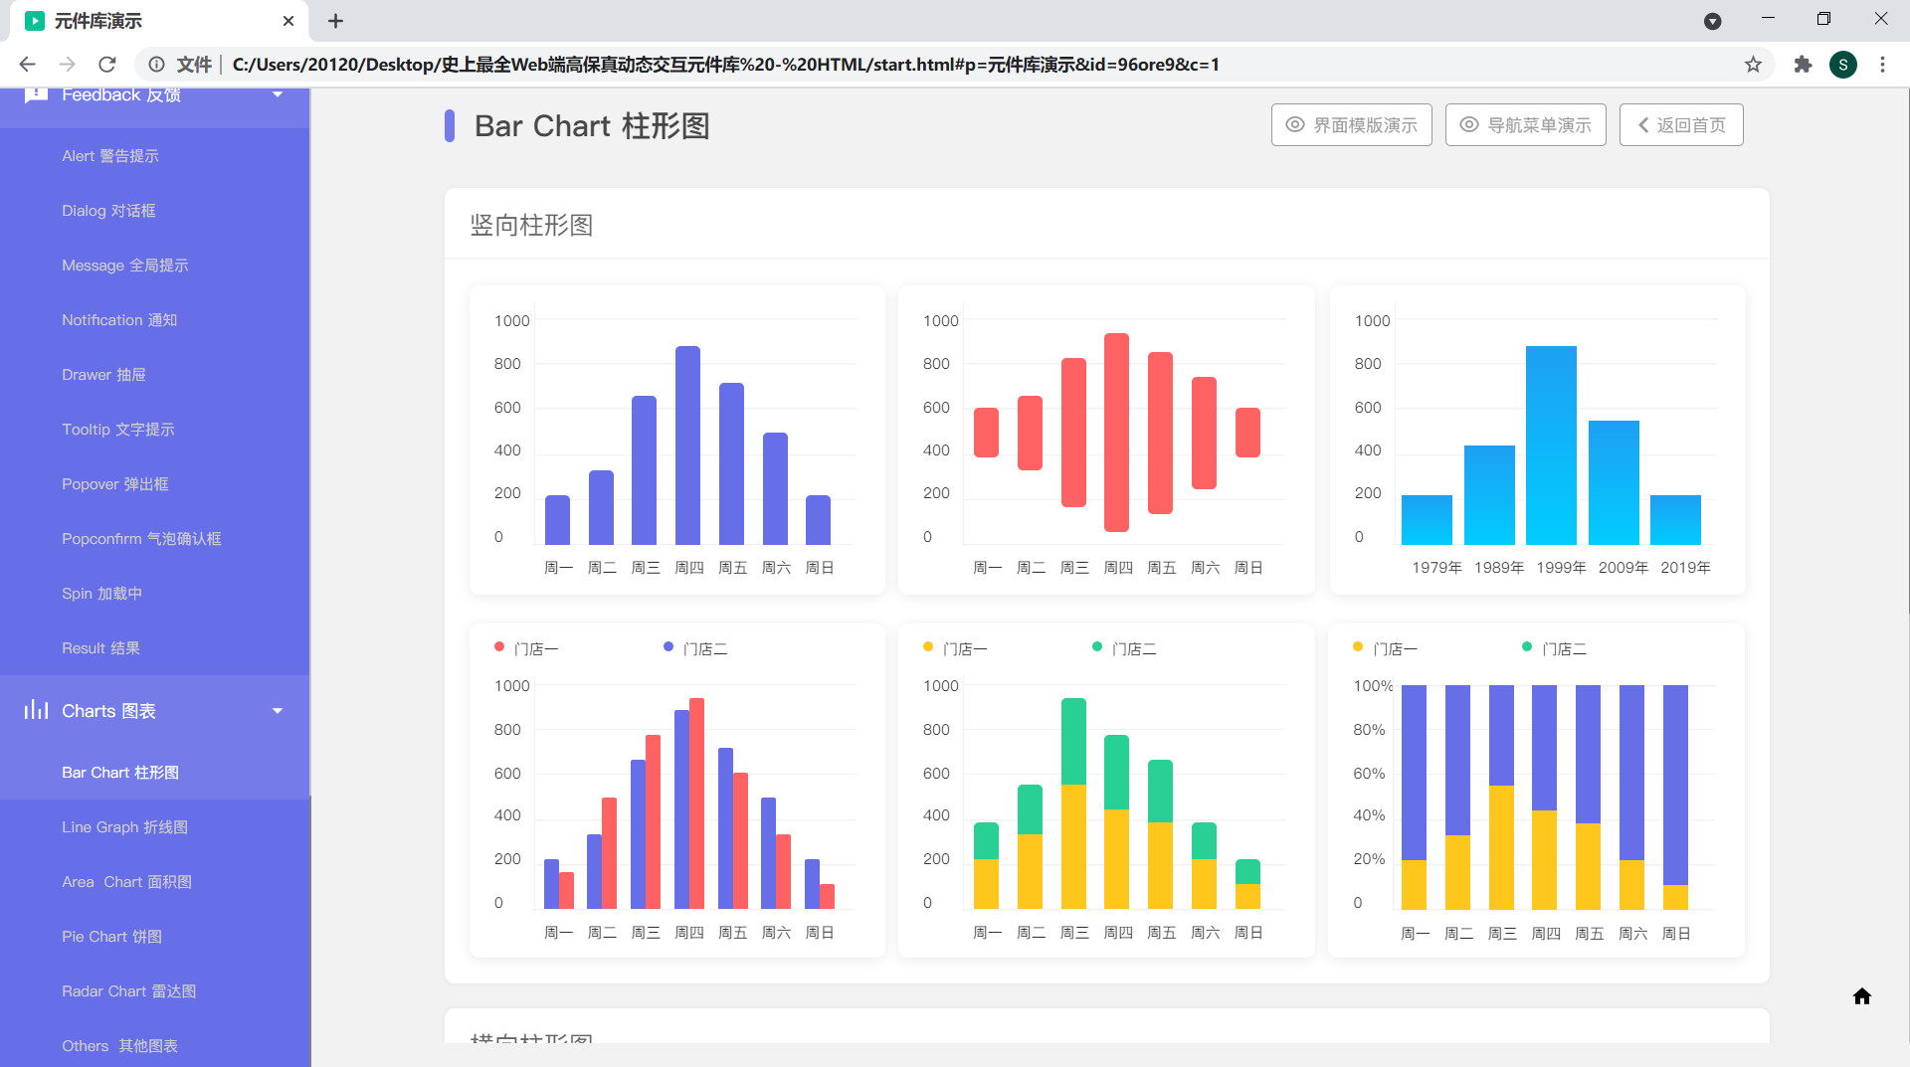
Task: Click the 导航菜单演示 button
Action: (x=1525, y=125)
